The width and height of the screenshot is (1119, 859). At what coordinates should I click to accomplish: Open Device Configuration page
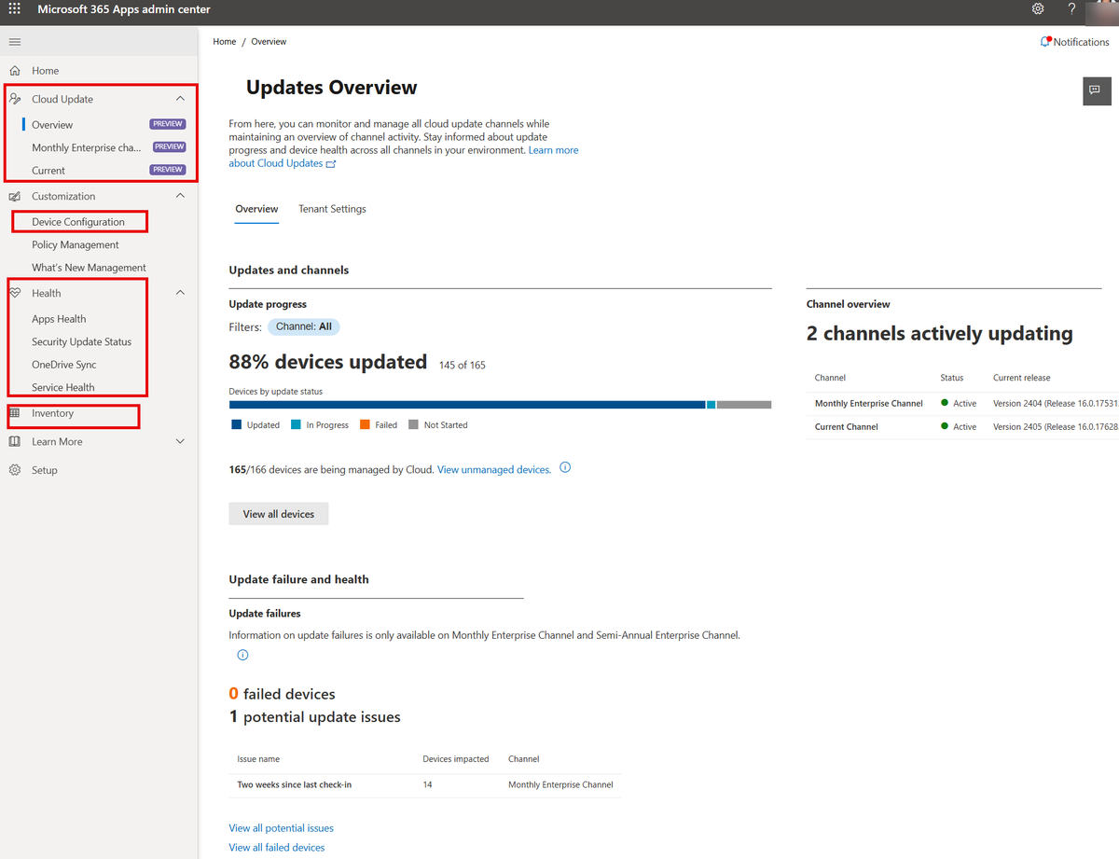pos(78,222)
